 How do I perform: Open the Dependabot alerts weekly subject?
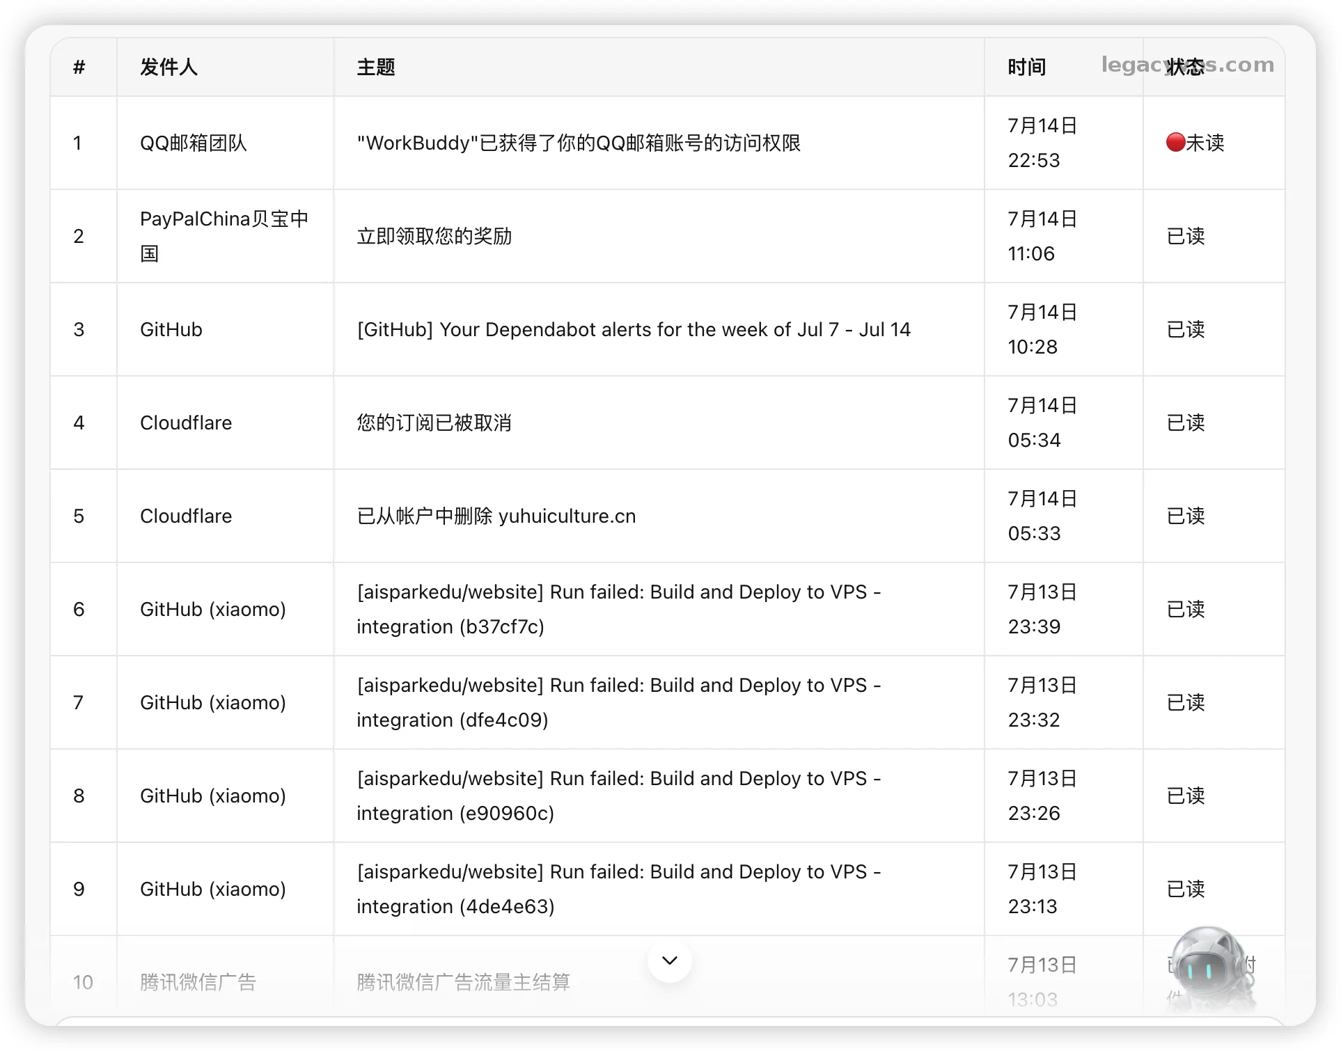634,329
